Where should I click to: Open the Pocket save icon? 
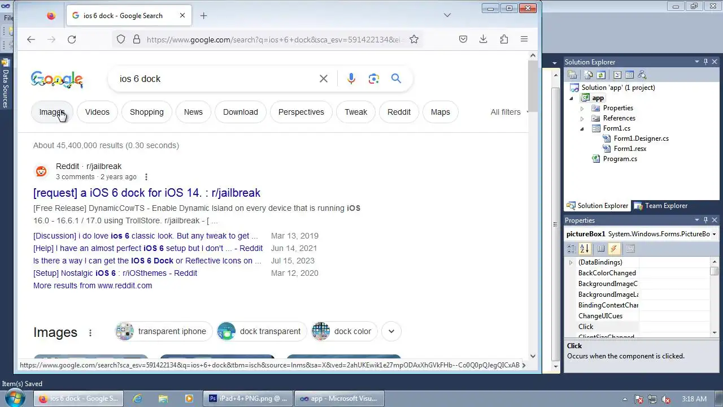coord(463,40)
